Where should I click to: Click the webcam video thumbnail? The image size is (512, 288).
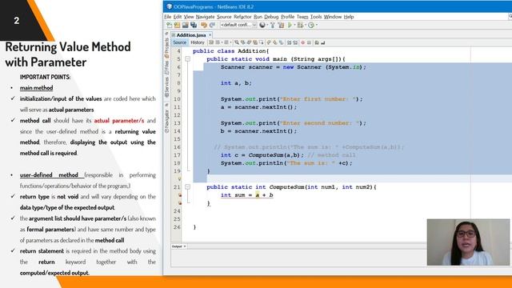click(468, 242)
